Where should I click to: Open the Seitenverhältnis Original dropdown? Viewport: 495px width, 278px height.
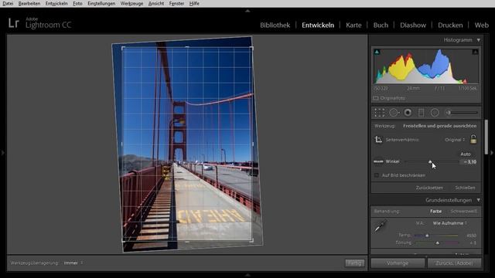click(x=455, y=140)
